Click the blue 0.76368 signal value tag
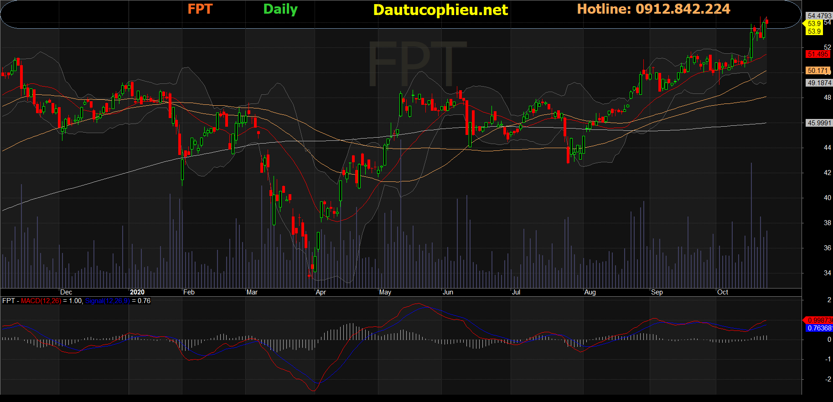This screenshot has width=833, height=402. tap(819, 328)
